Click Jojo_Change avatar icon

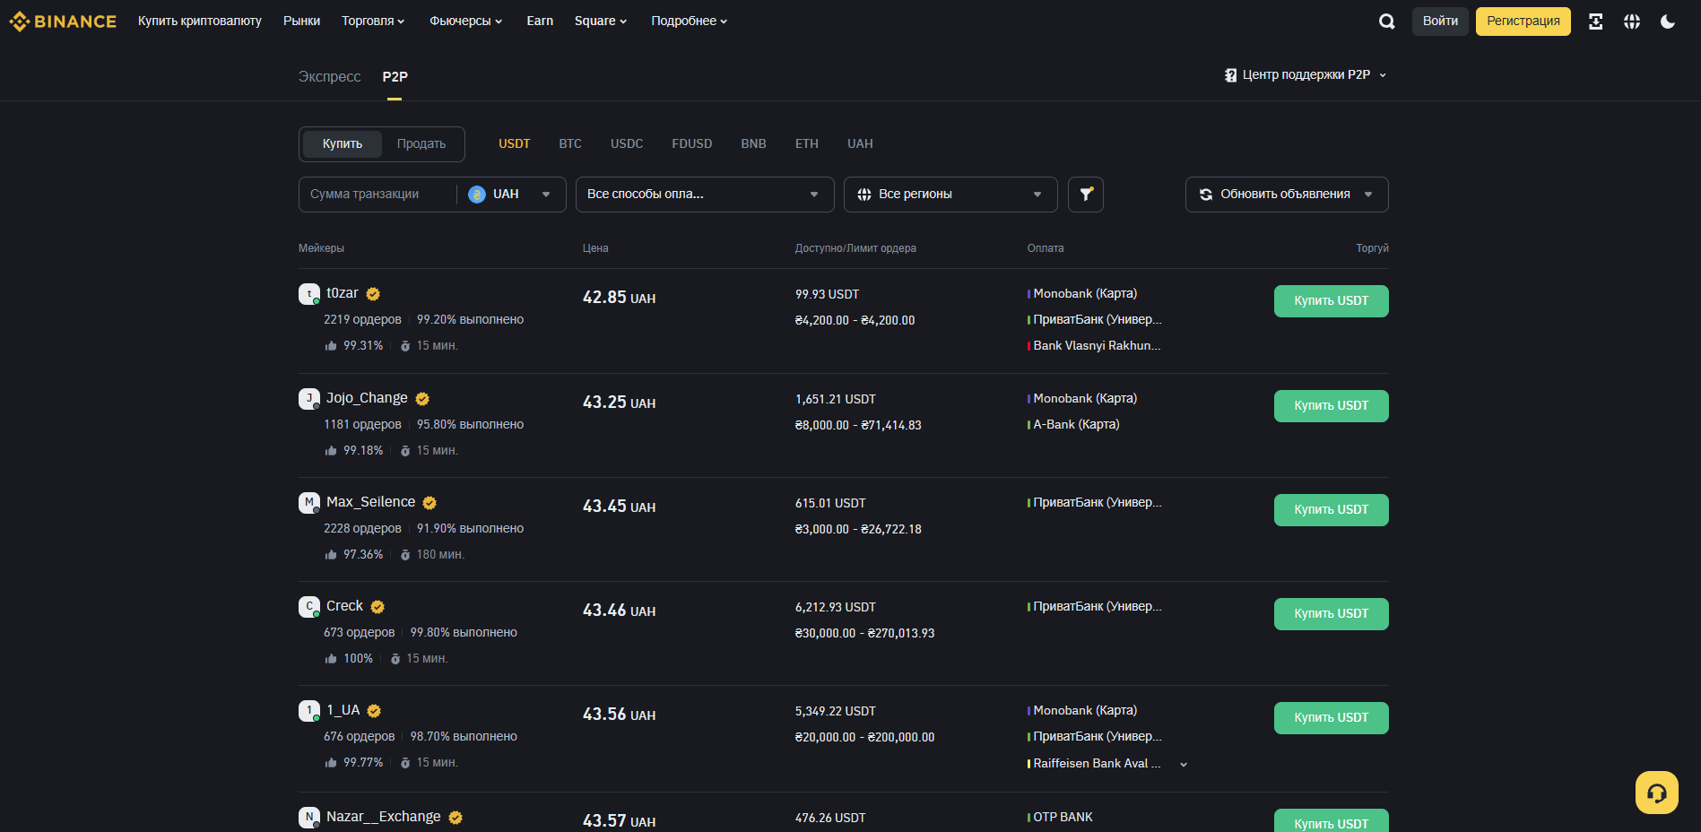(309, 398)
